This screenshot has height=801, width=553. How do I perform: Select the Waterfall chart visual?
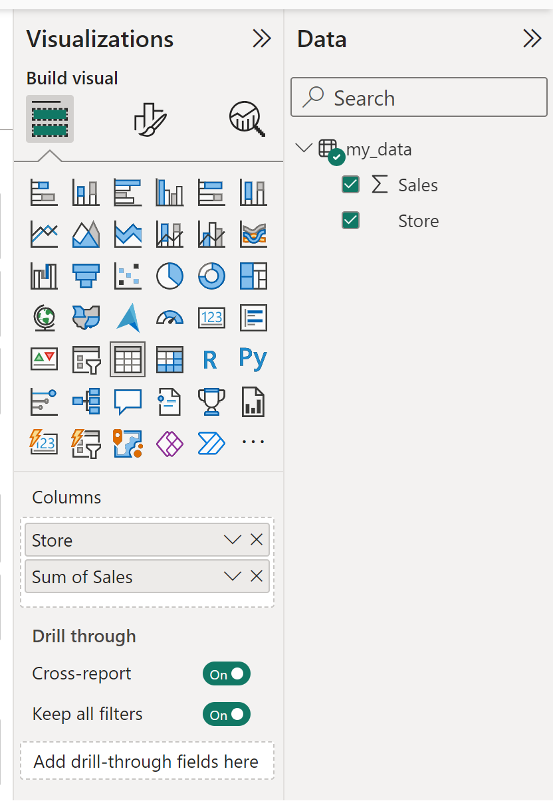tap(44, 276)
